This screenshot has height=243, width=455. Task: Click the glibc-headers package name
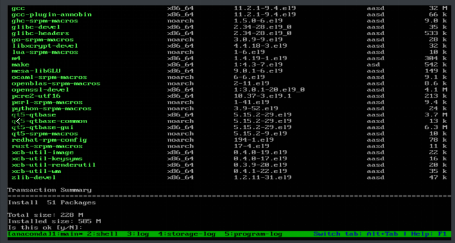40,33
